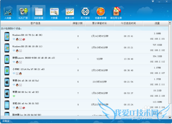Click the QQ penguin icon in 小米MI 1S row
The width and height of the screenshot is (172, 124).
[20, 74]
